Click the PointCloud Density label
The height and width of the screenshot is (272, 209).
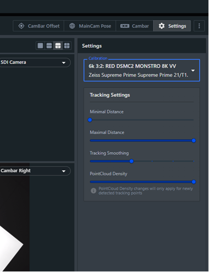pos(108,173)
